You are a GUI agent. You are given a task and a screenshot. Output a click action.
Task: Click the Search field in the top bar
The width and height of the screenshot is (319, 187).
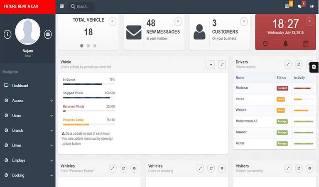tap(82, 7)
